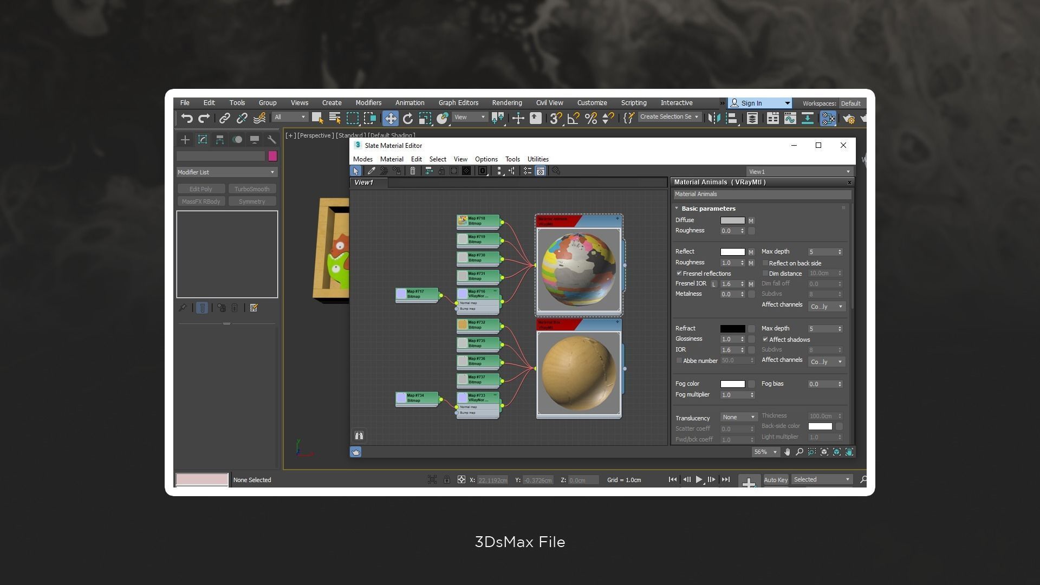Viewport: 1040px width, 585px height.
Task: Disable the Fresnel reflections checkbox
Action: tap(679, 274)
